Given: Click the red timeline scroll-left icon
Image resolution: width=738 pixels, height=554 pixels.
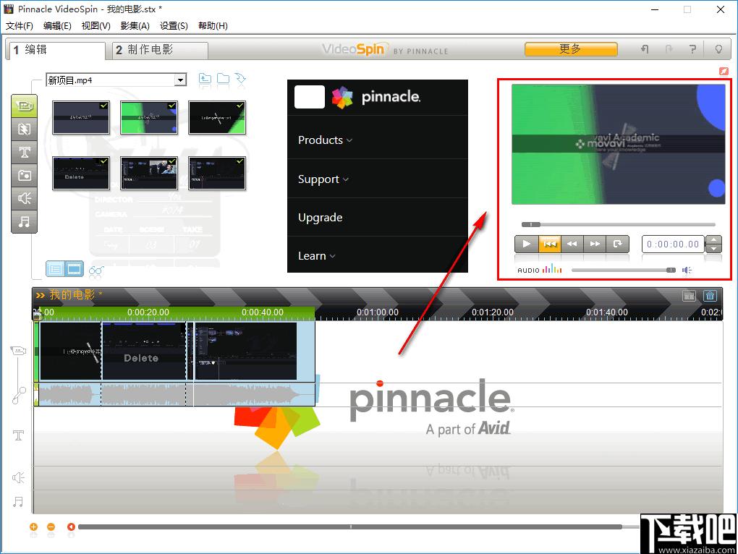Looking at the screenshot, I should pos(71,527).
